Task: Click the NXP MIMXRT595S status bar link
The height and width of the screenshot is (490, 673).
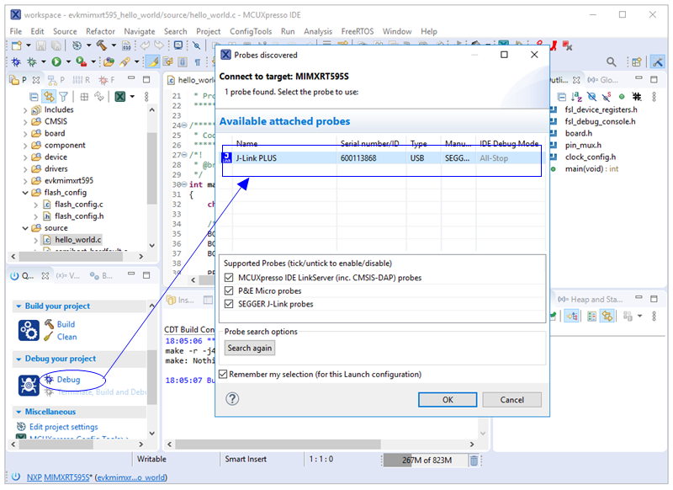Action: (x=58, y=477)
